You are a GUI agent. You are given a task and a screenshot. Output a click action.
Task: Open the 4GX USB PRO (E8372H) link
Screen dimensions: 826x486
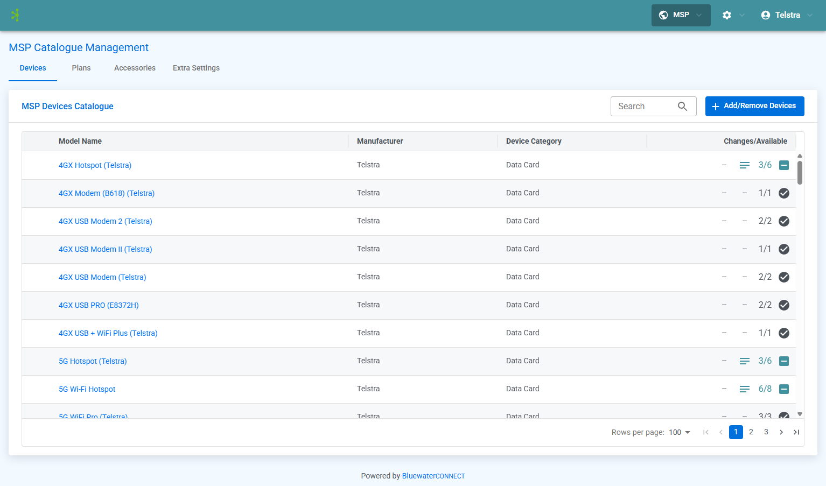(x=99, y=305)
